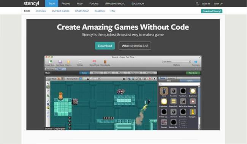Click the actor palette vertical scrollbar
This screenshot has width=247, height=144.
coord(199,108)
